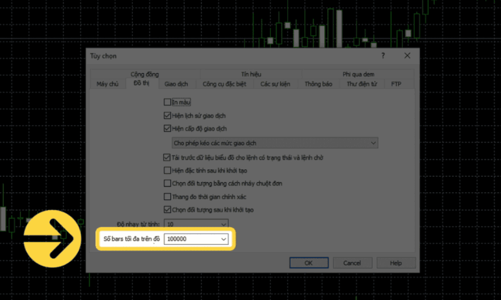Enable the In màu checkbox
Screen dimensions: 501x300
pyautogui.click(x=167, y=102)
